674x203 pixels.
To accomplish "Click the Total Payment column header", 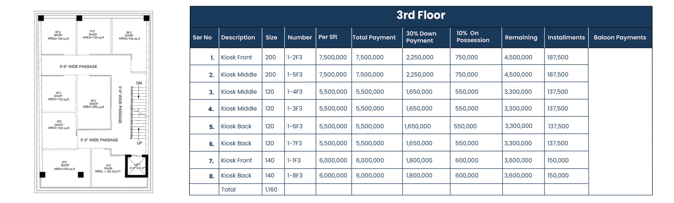I will click(x=374, y=38).
